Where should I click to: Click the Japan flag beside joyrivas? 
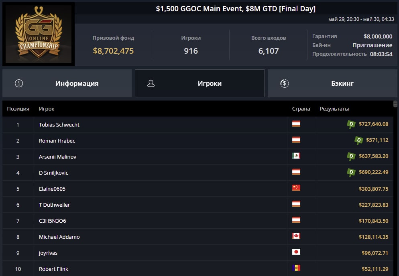296,252
